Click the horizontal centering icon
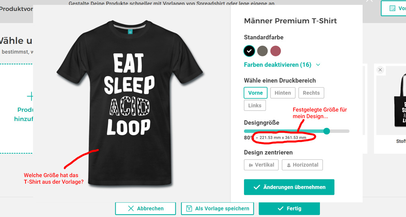This screenshot has width=406, height=217. click(x=289, y=165)
